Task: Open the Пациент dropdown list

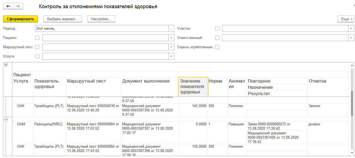Action: (171, 38)
